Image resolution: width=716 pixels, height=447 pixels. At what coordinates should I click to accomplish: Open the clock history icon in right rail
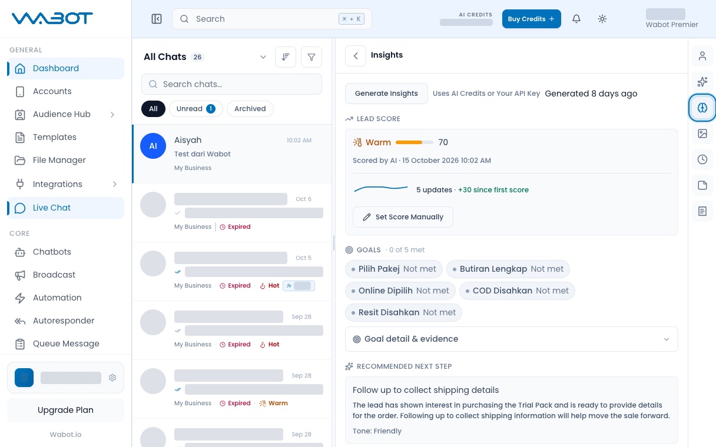coord(702,159)
